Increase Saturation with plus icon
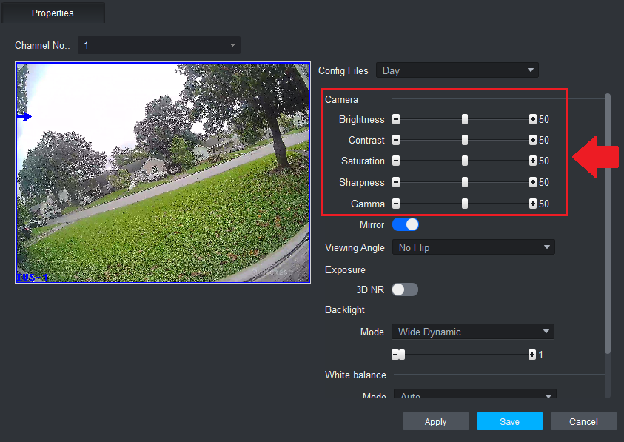The image size is (624, 442). pyautogui.click(x=532, y=161)
